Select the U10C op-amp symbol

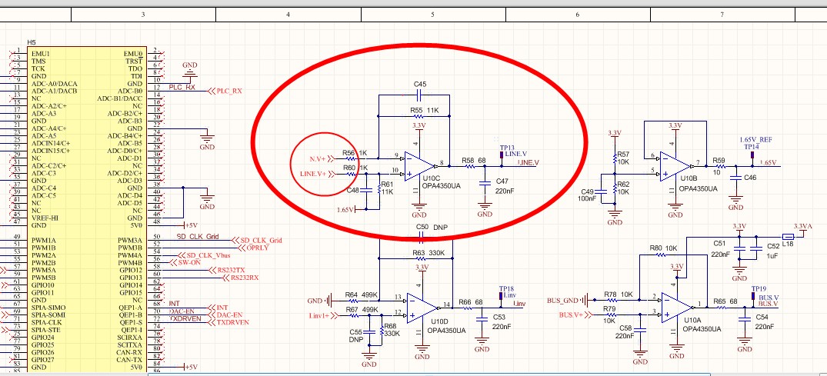(x=419, y=165)
